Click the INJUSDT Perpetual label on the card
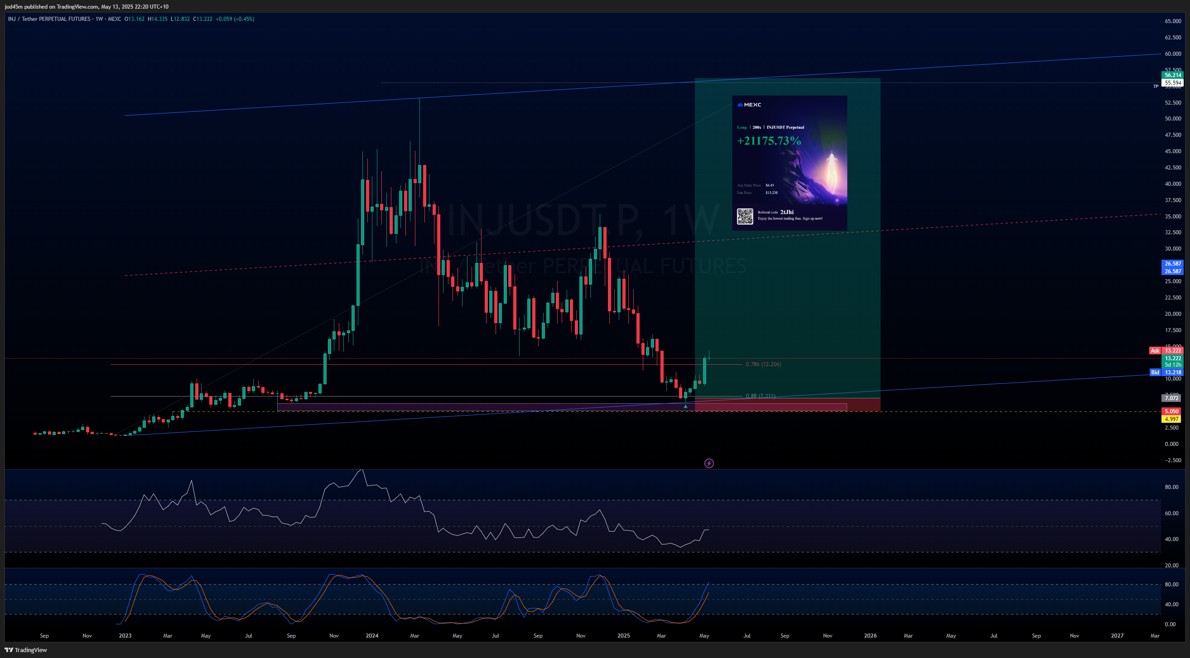Screen dimensions: 1190x658 click(x=785, y=127)
